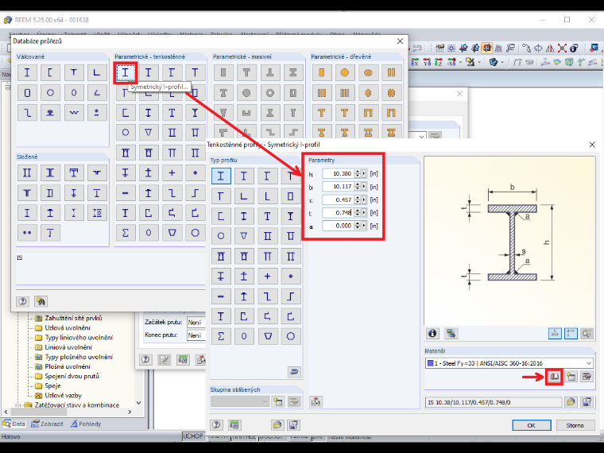Viewport: 604px width, 453px height.
Task: Select rolled I-section in Válcované group
Action: coord(27,72)
